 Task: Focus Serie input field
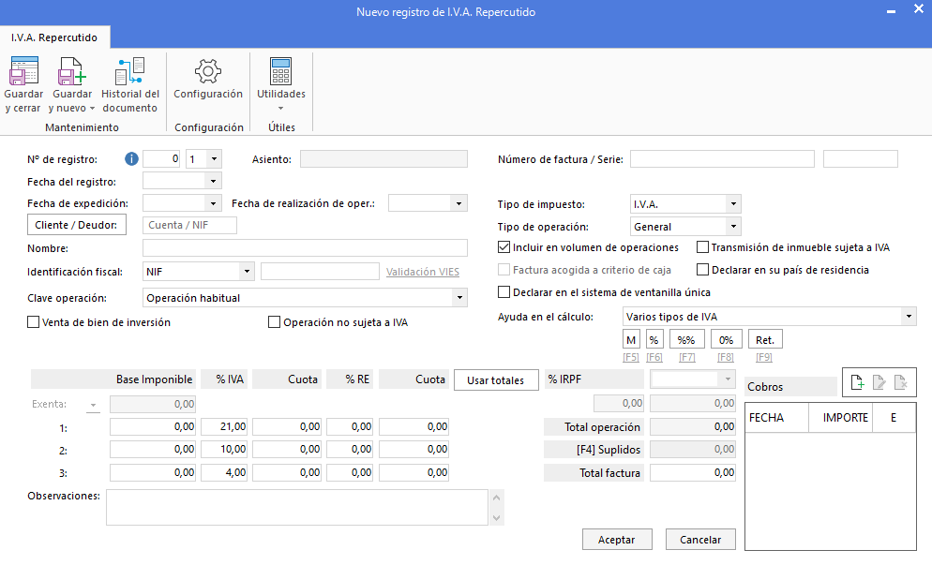pyautogui.click(x=861, y=159)
